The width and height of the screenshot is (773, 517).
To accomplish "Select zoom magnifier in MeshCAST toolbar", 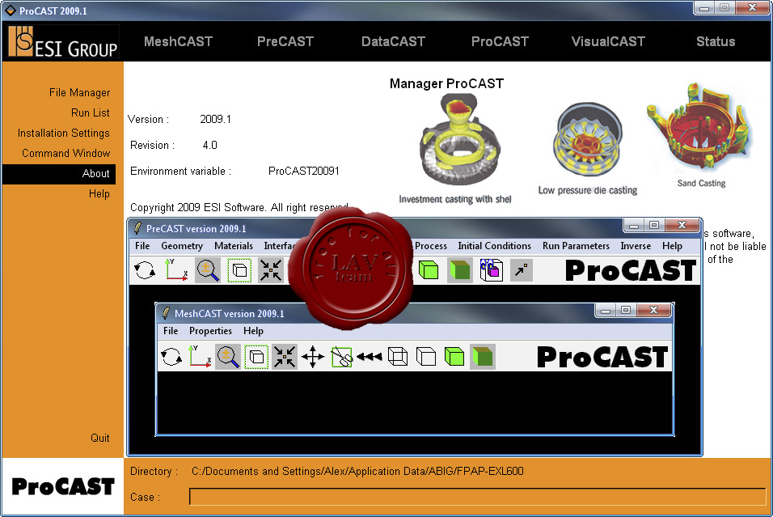I will (x=228, y=357).
